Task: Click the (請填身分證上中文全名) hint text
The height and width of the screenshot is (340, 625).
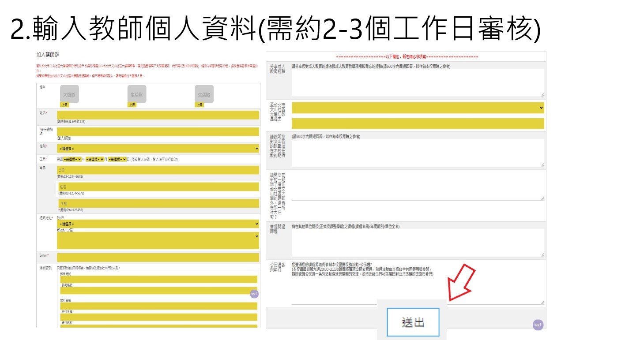Action: 71,121
